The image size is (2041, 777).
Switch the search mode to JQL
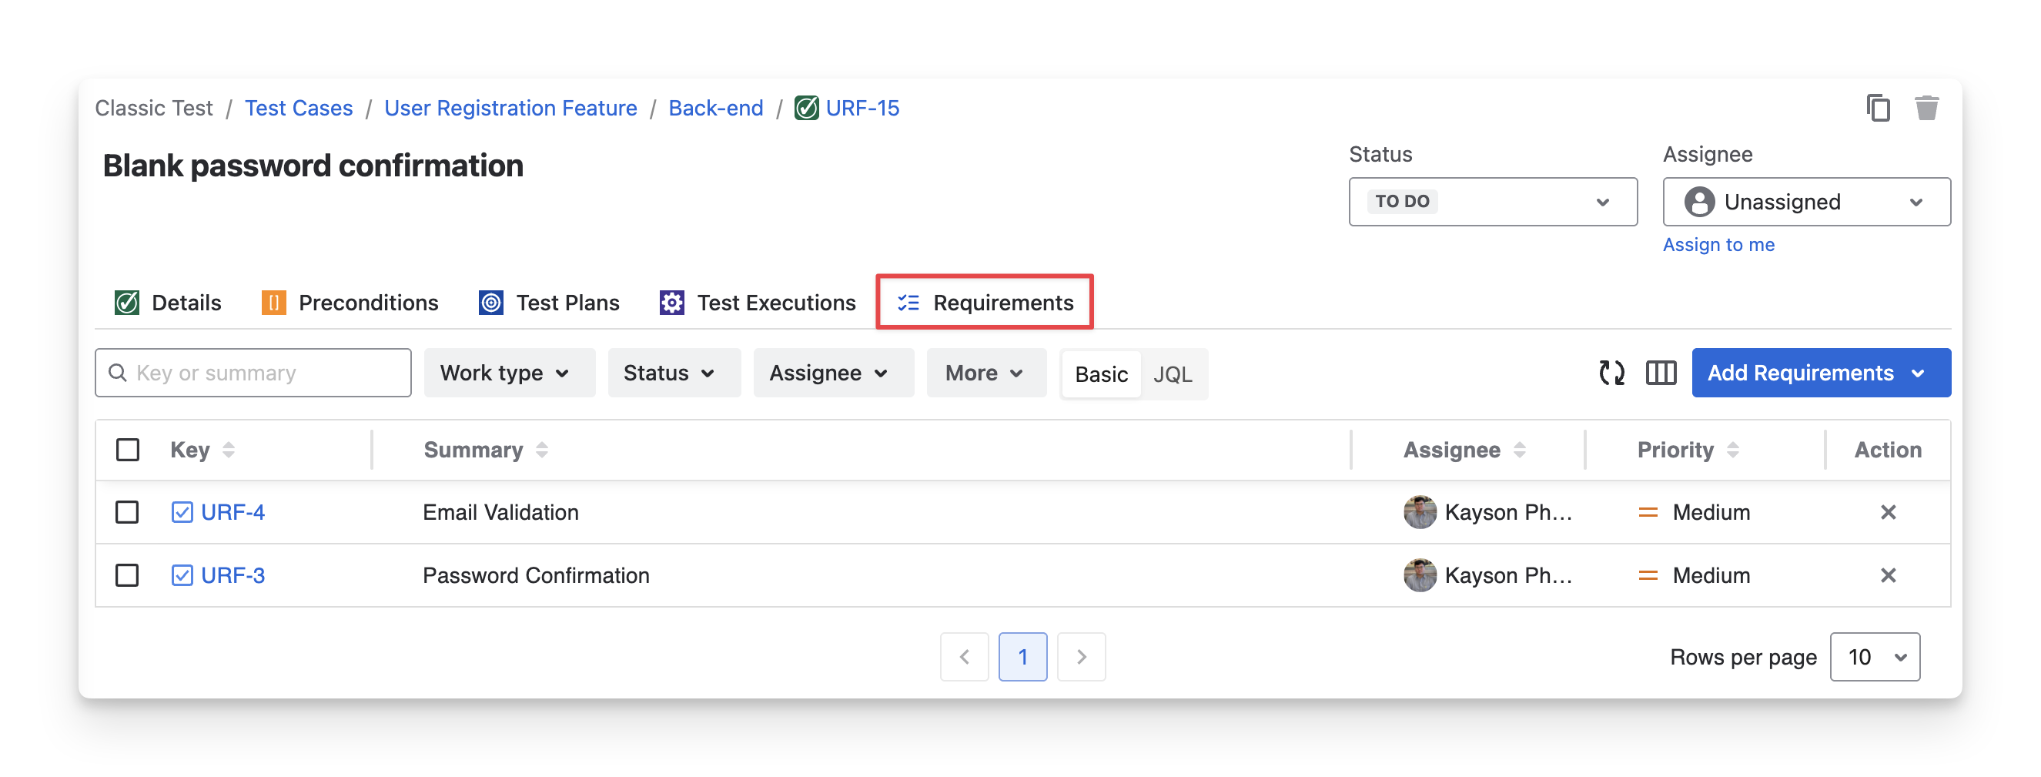1173,374
